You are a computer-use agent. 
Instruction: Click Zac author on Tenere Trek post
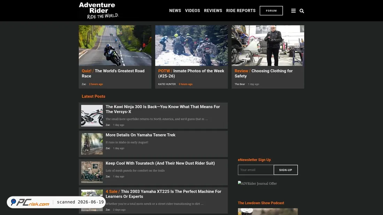(x=108, y=148)
